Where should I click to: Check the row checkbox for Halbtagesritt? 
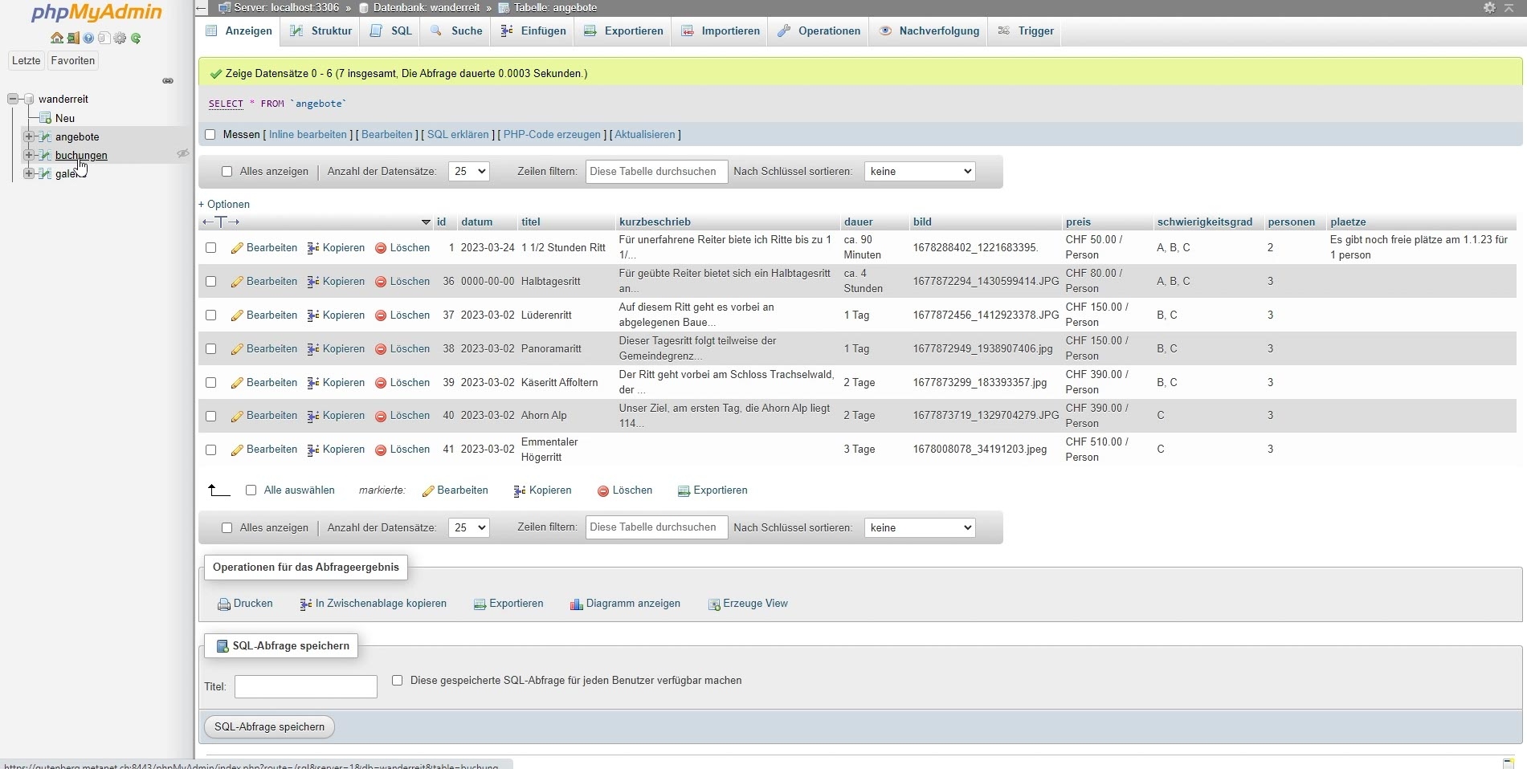coord(211,282)
